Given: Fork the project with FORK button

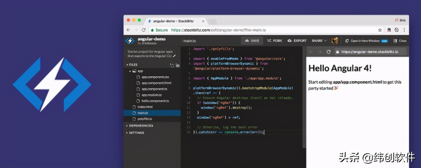Looking at the screenshot, I should point(274,41).
